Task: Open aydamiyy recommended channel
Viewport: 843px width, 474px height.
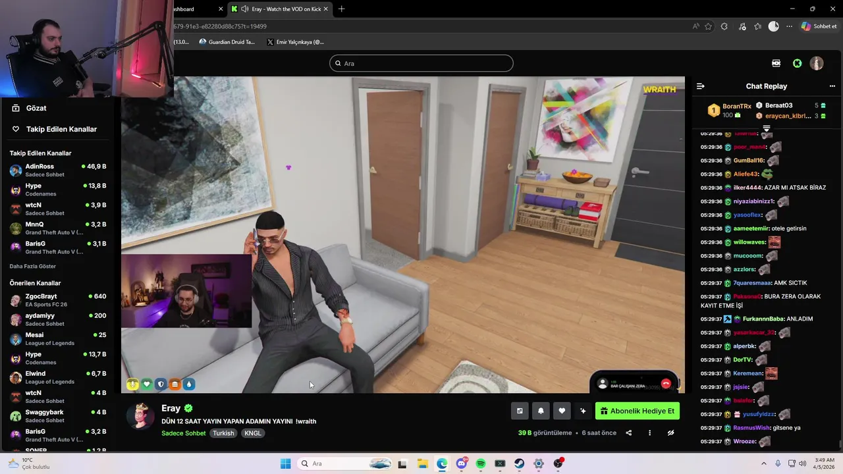Action: (x=58, y=319)
